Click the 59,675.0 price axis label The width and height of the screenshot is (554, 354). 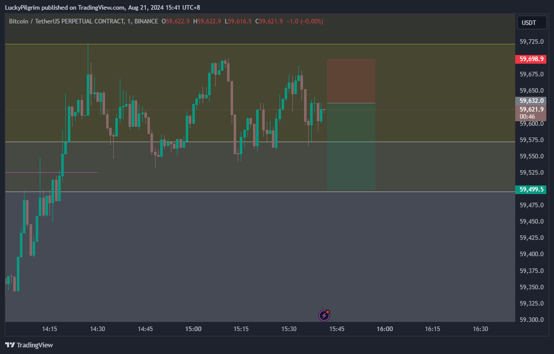[x=532, y=74]
